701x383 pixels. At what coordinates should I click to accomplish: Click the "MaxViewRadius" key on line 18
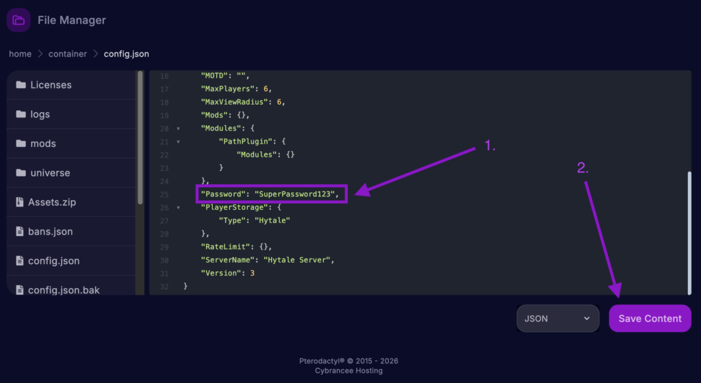click(x=234, y=102)
